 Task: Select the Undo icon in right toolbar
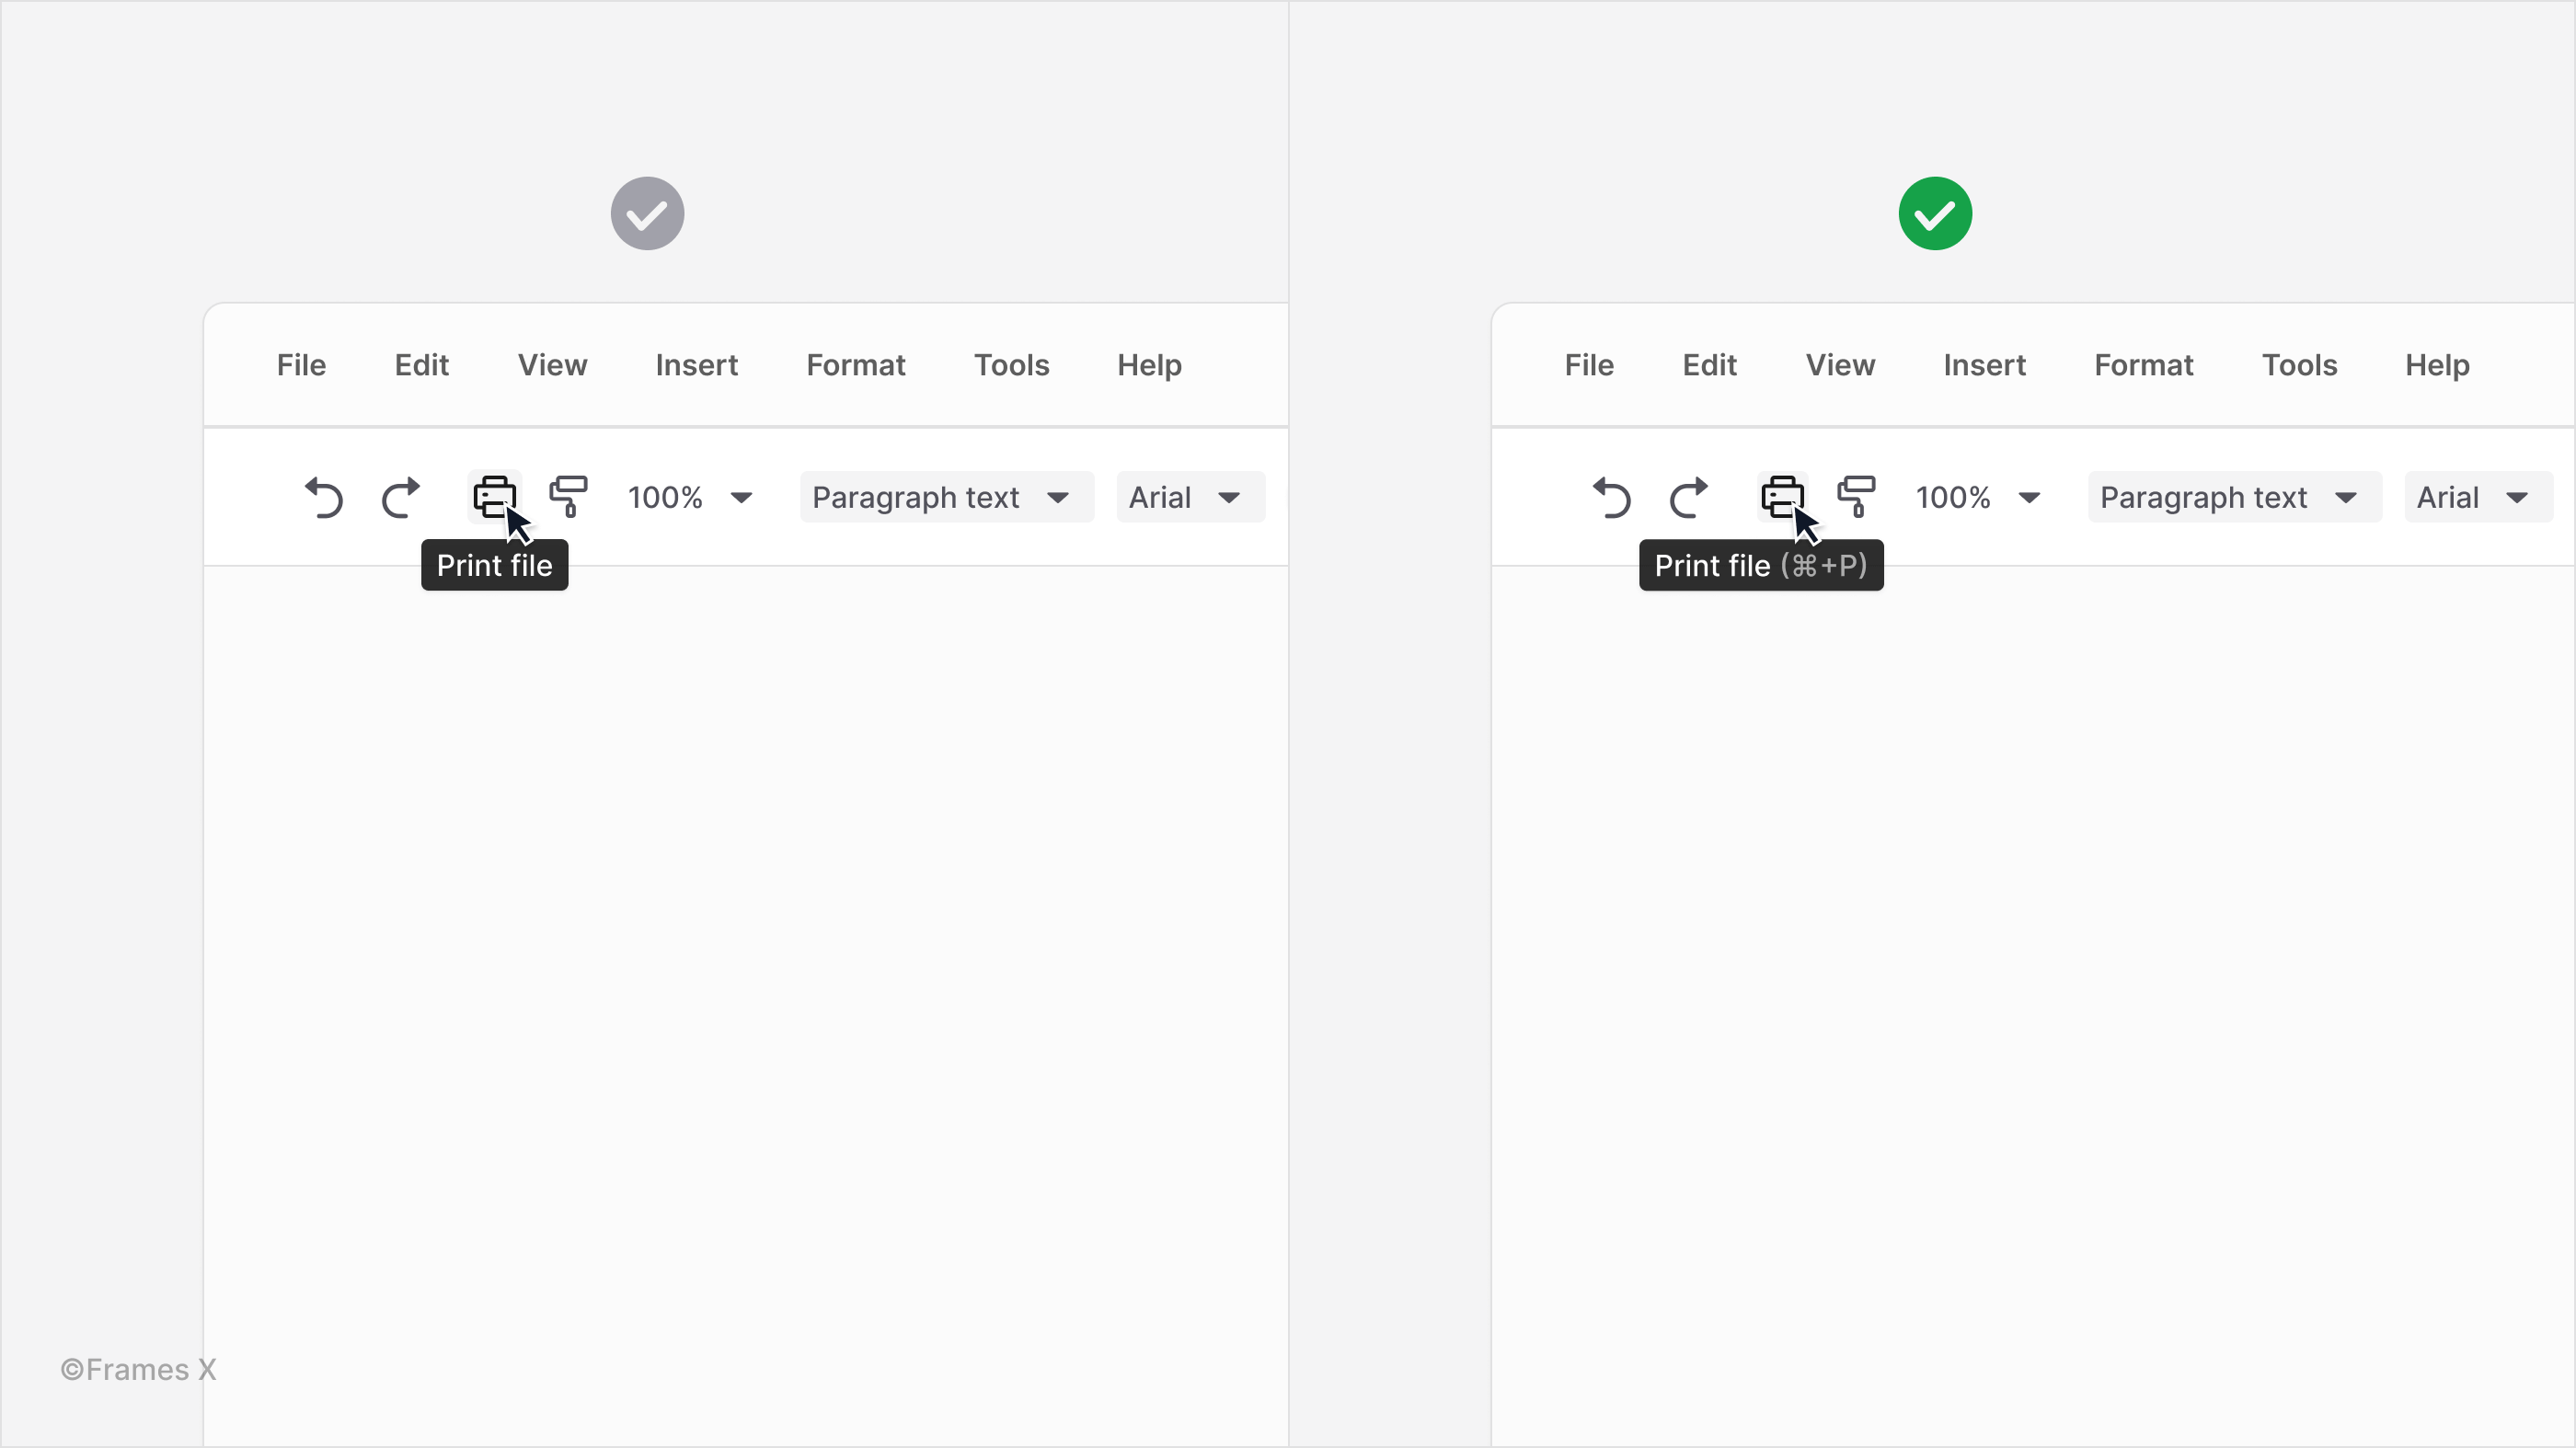(1608, 498)
